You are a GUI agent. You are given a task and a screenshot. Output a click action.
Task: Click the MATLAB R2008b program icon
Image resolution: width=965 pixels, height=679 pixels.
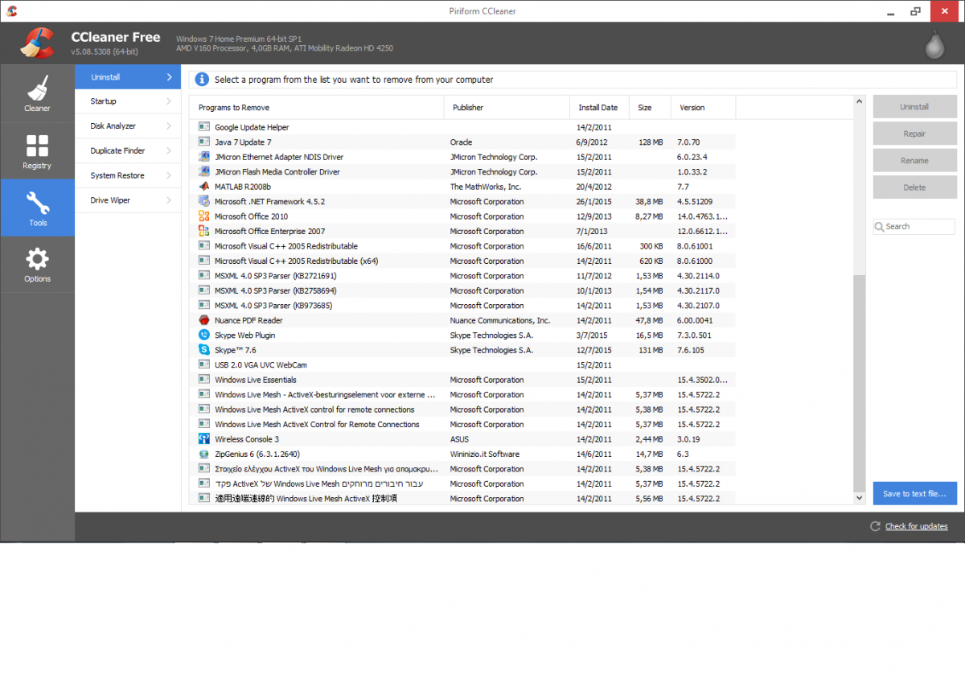tap(204, 187)
